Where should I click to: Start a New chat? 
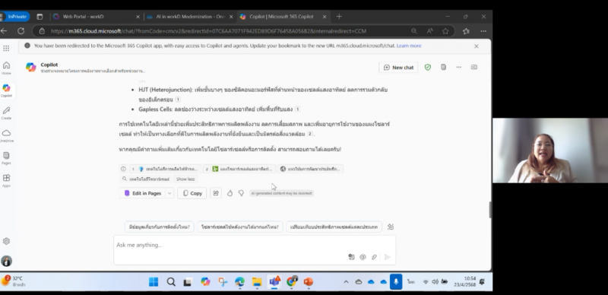click(398, 67)
